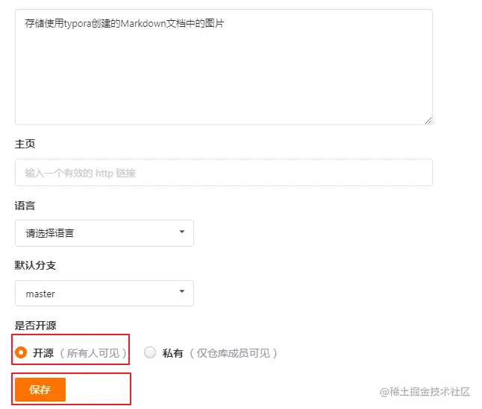Select the 私有 radio button

[150, 352]
